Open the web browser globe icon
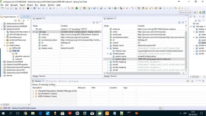The width and height of the screenshot is (206, 116). [160, 8]
